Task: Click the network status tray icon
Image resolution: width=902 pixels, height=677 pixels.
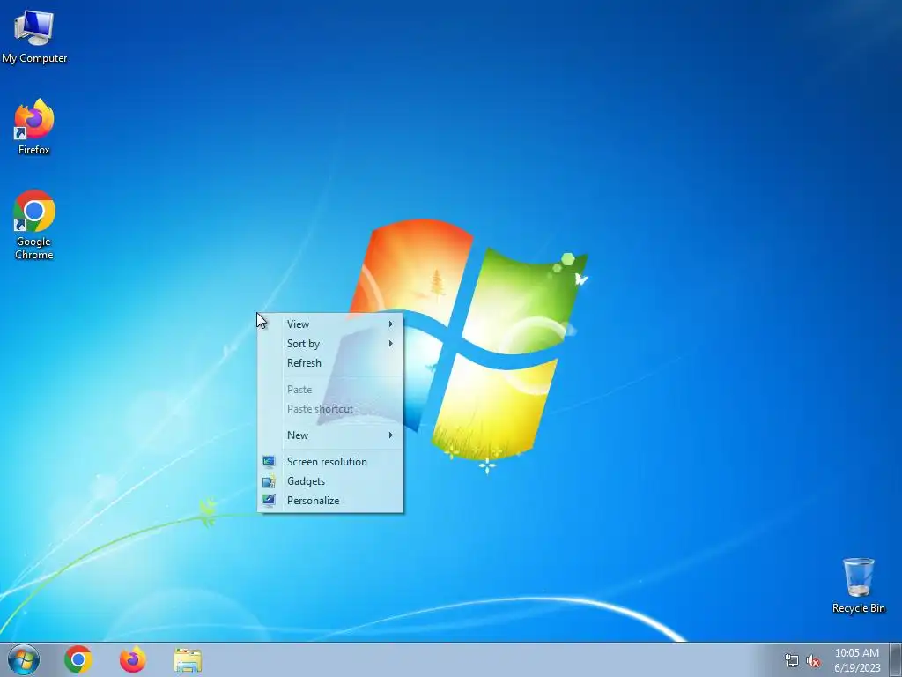Action: [792, 661]
